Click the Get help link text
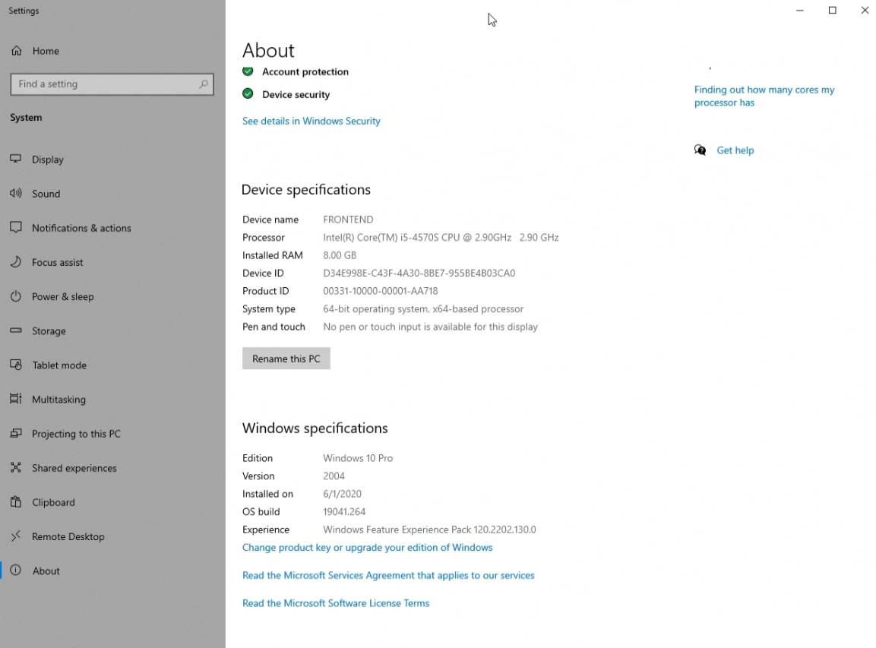Image resolution: width=876 pixels, height=648 pixels. (735, 150)
